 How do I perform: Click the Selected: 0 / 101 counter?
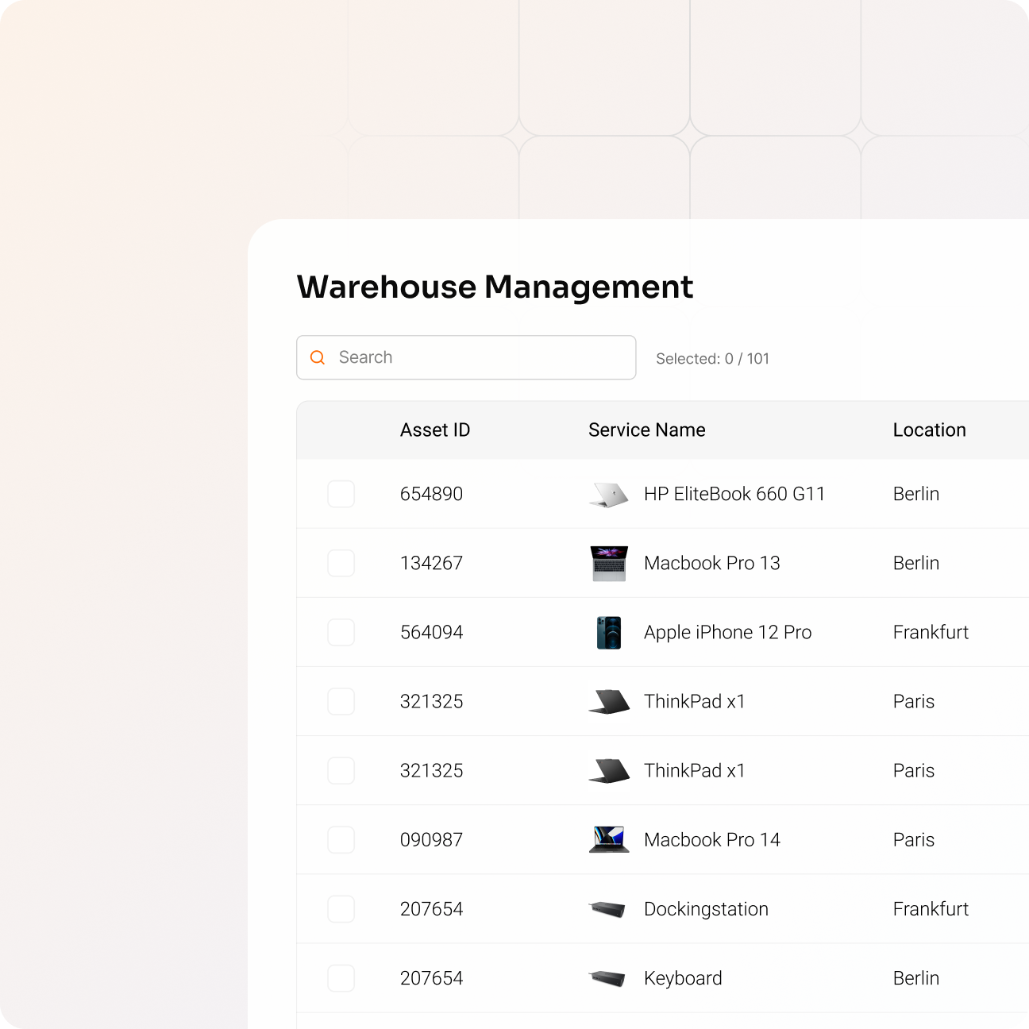[713, 359]
